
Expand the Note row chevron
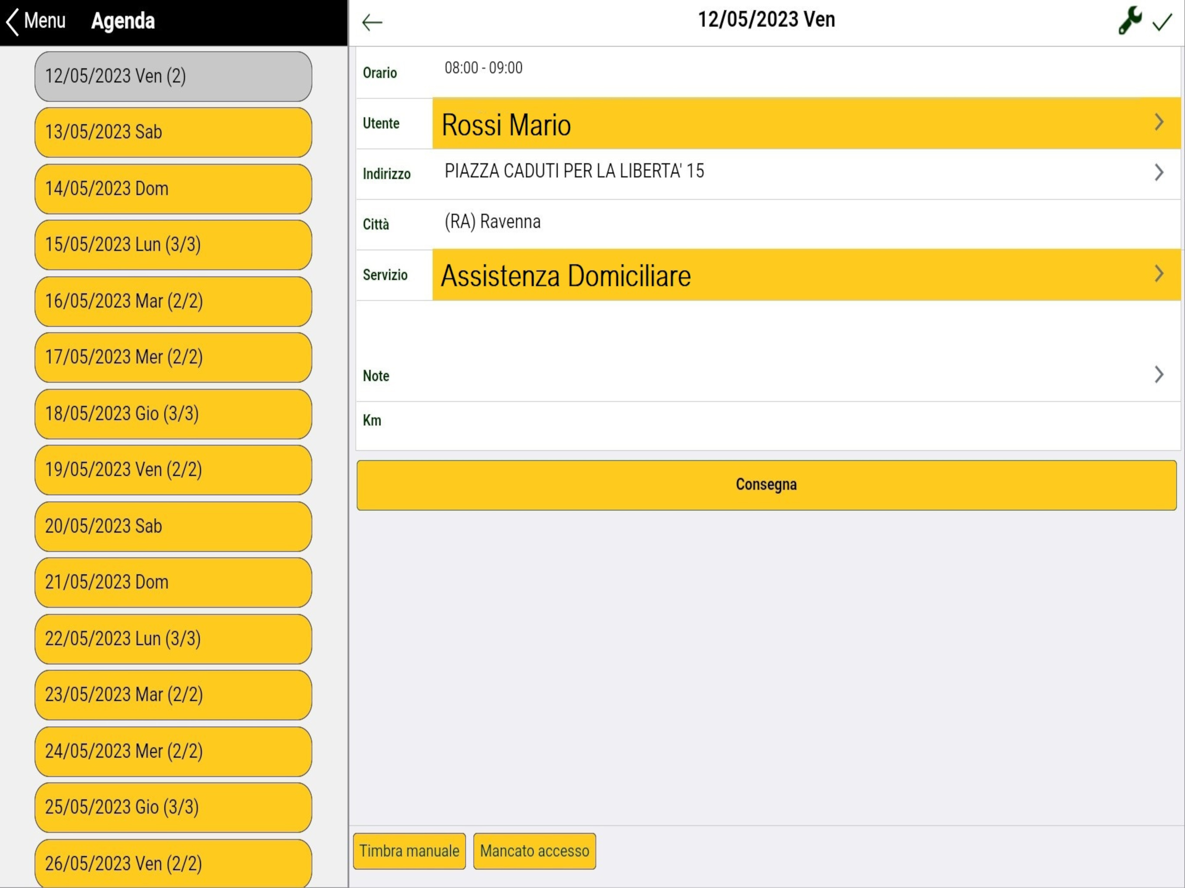[1159, 374]
